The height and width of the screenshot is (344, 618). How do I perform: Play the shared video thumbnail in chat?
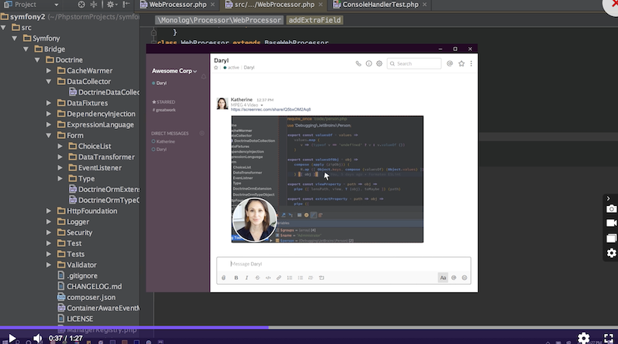pyautogui.click(x=327, y=179)
